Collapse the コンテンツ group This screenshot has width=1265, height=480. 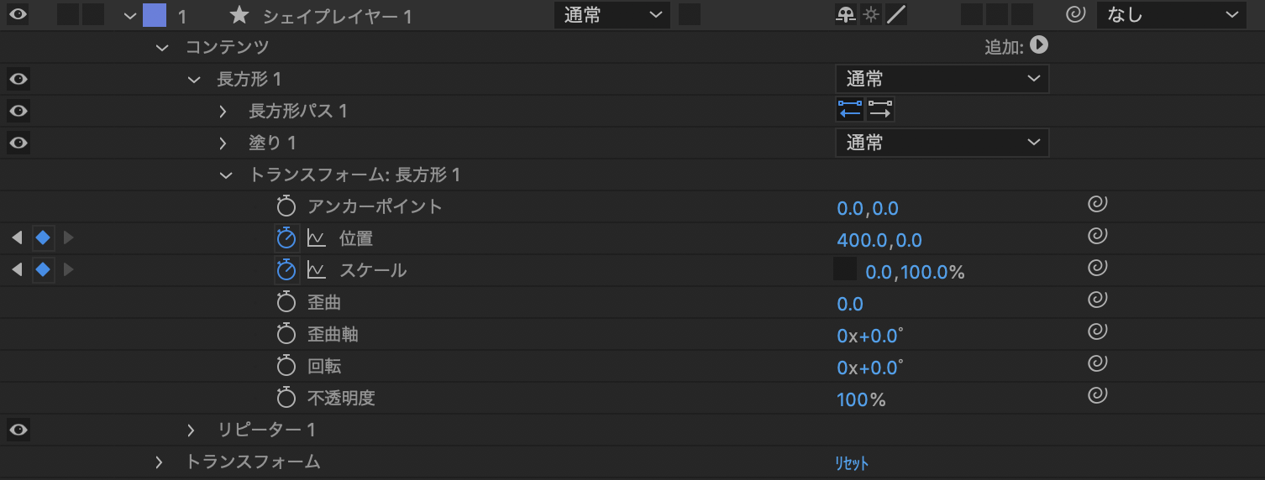point(162,48)
